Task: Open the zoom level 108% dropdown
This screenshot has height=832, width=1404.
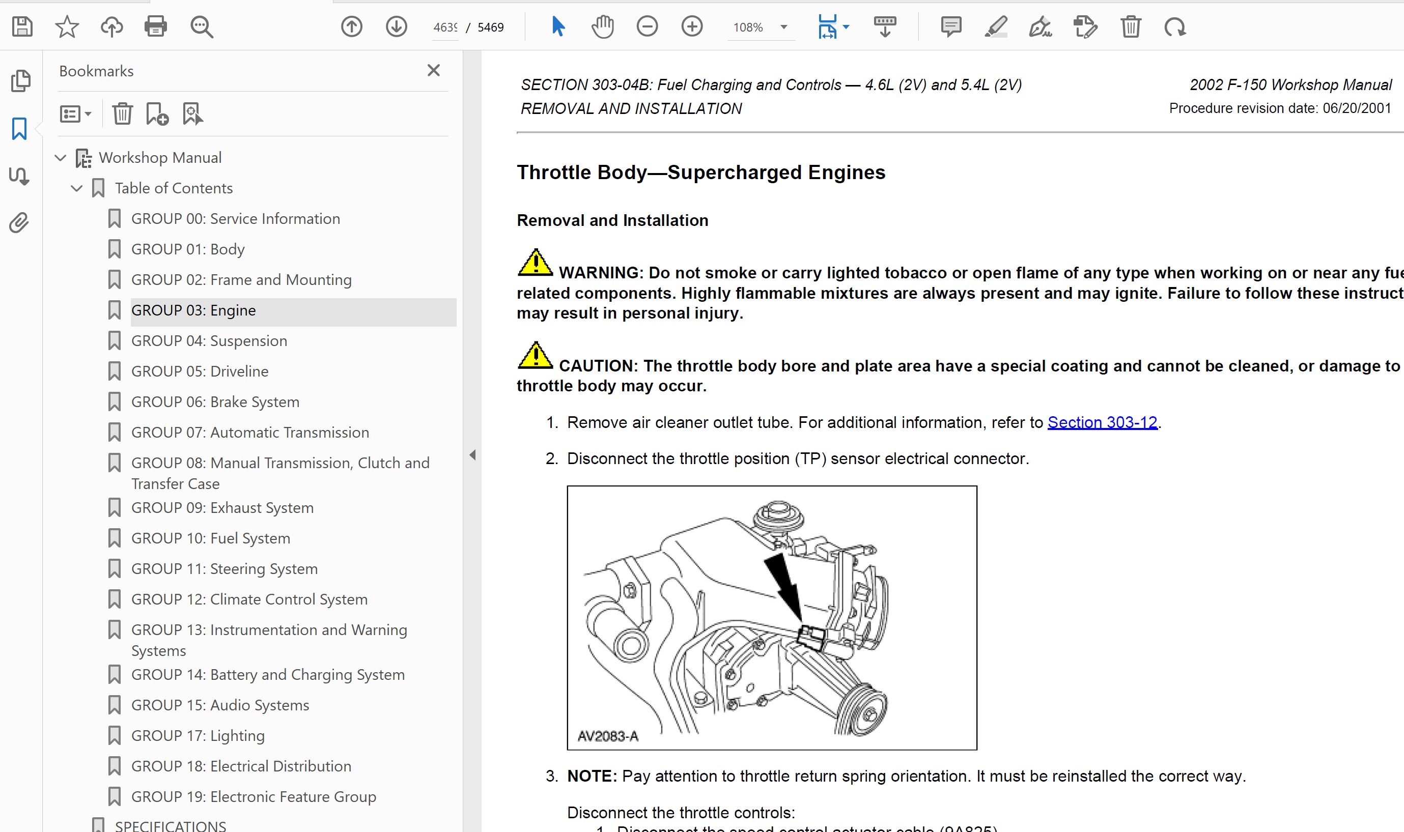Action: (x=784, y=27)
